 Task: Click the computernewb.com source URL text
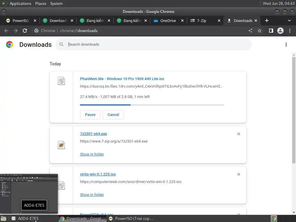131,182
